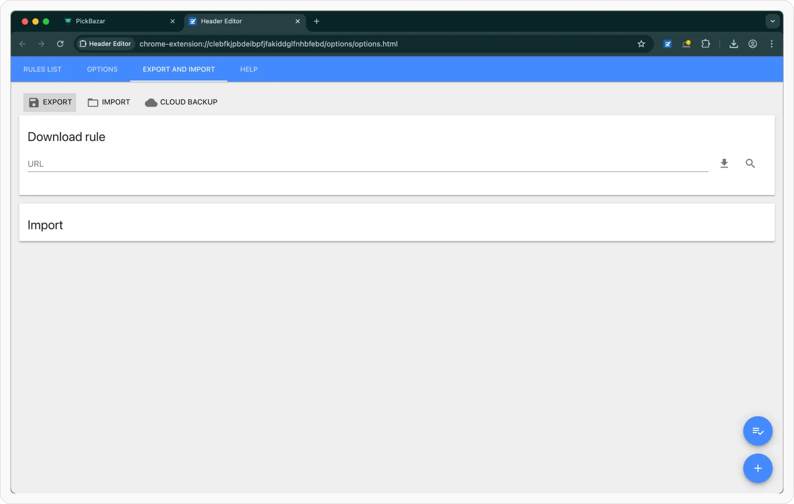
Task: Open the Options tab
Action: click(x=102, y=69)
